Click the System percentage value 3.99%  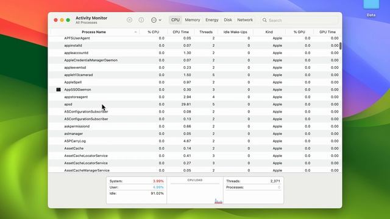[x=158, y=181]
